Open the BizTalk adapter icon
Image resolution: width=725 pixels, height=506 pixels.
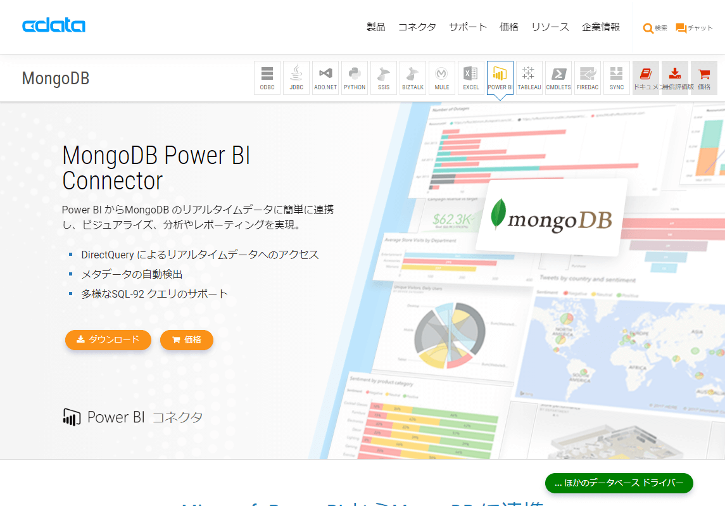tap(413, 78)
